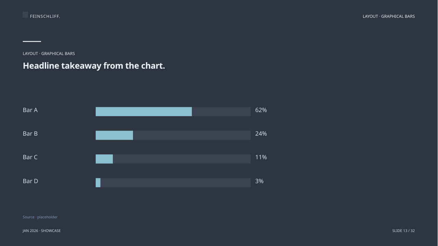This screenshot has height=246, width=438.
Task: Click the Source · placeholder footnote
Action: tap(40, 217)
